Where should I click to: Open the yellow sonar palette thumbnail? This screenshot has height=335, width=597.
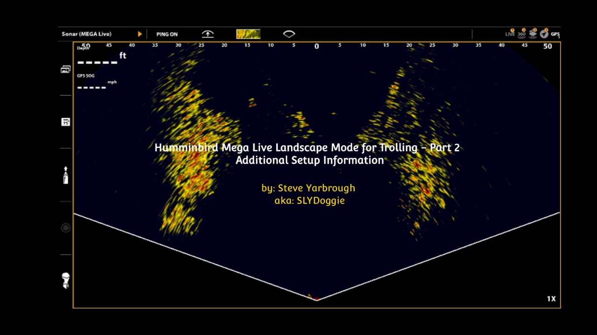[x=248, y=34]
